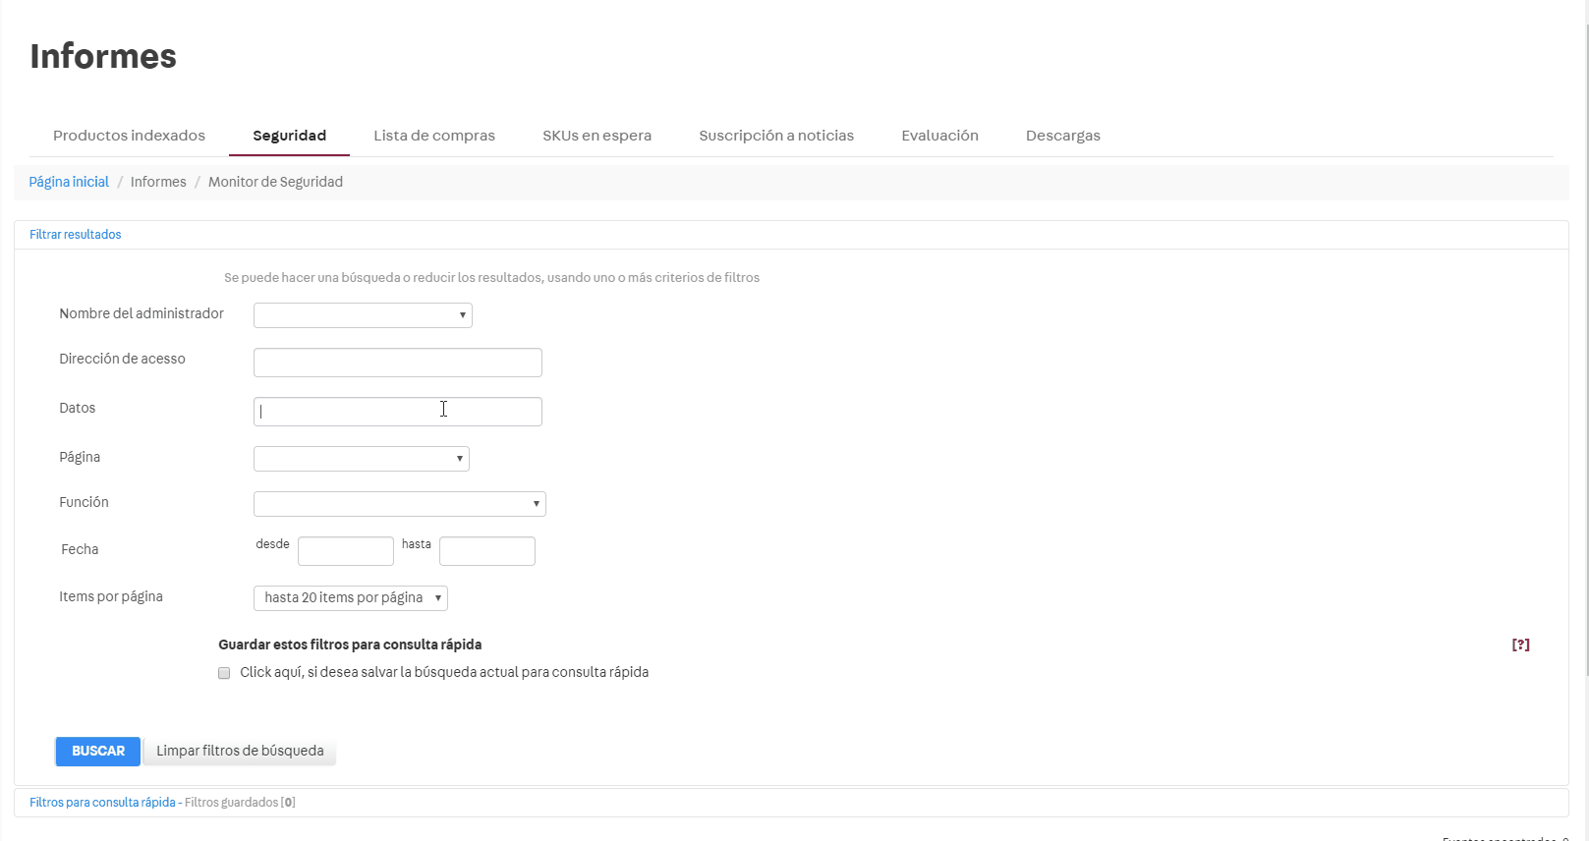The image size is (1589, 841).
Task: Go to Página inicial breadcrumb link
Action: tap(69, 182)
